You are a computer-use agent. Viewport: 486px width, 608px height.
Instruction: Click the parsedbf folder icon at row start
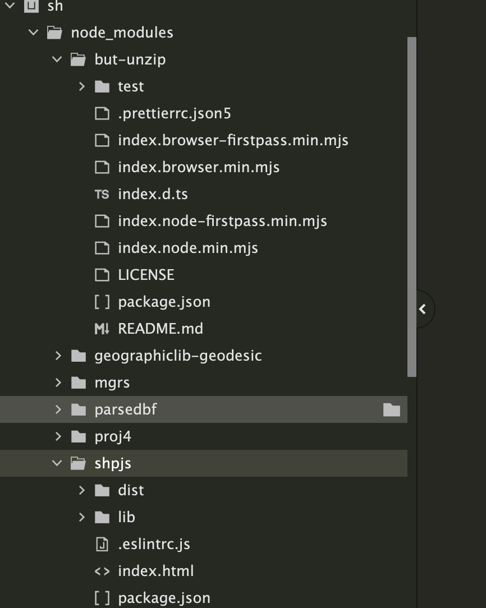click(x=79, y=409)
